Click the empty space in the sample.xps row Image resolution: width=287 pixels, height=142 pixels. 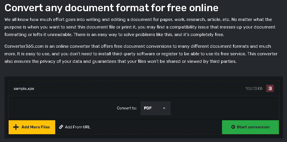coord(139,89)
